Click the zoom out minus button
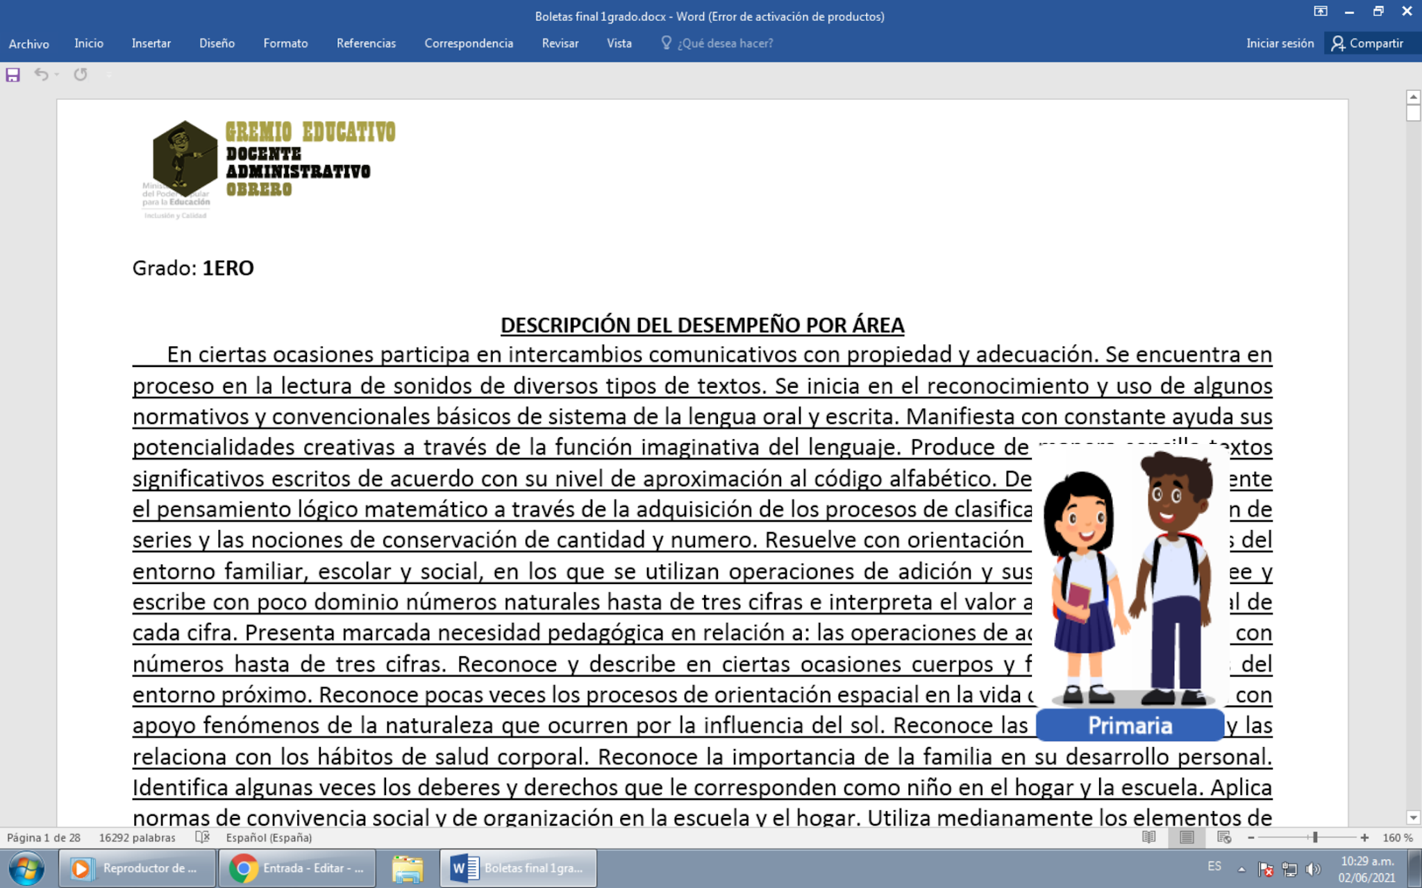Image resolution: width=1422 pixels, height=888 pixels. tap(1251, 837)
